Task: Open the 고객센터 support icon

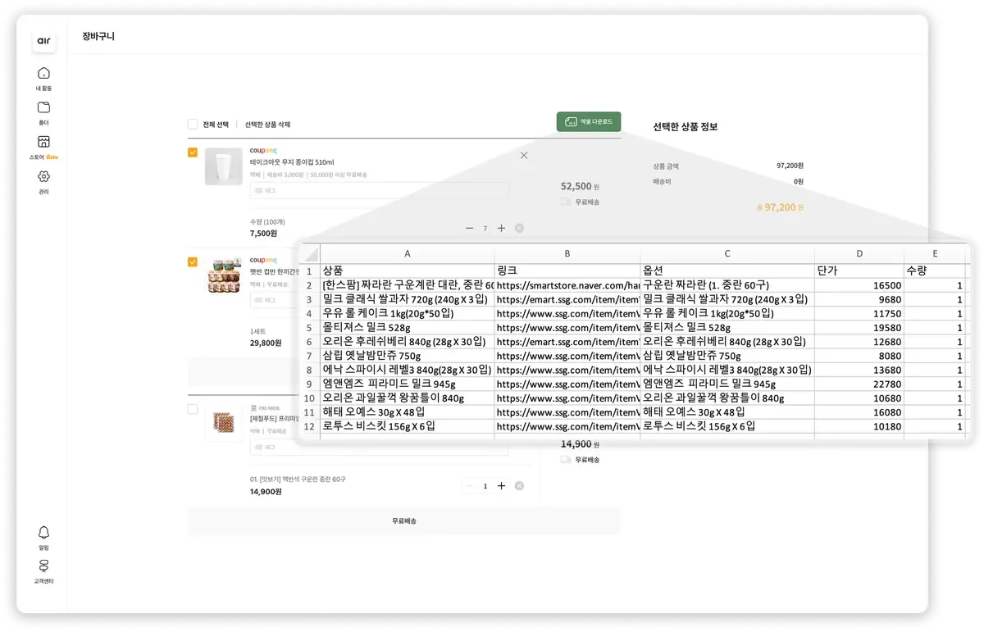Action: click(44, 566)
